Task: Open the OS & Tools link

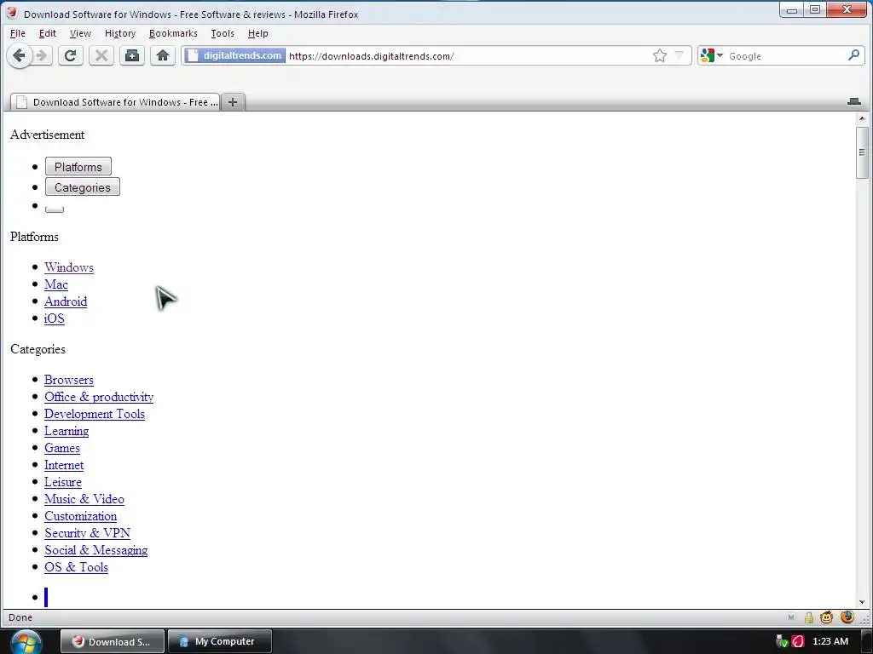Action: click(x=76, y=567)
